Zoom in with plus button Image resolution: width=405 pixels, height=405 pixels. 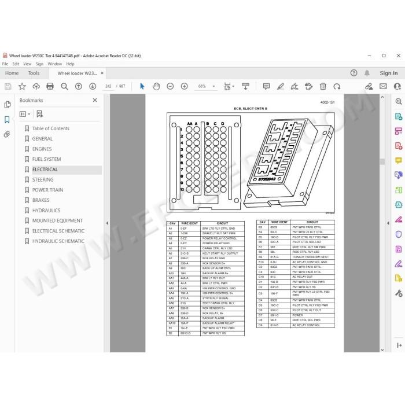[x=184, y=86]
